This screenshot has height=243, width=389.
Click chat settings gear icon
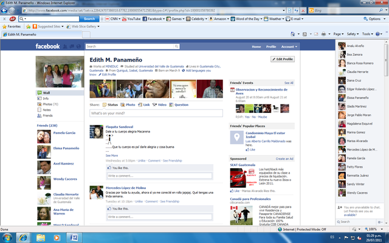point(379,222)
